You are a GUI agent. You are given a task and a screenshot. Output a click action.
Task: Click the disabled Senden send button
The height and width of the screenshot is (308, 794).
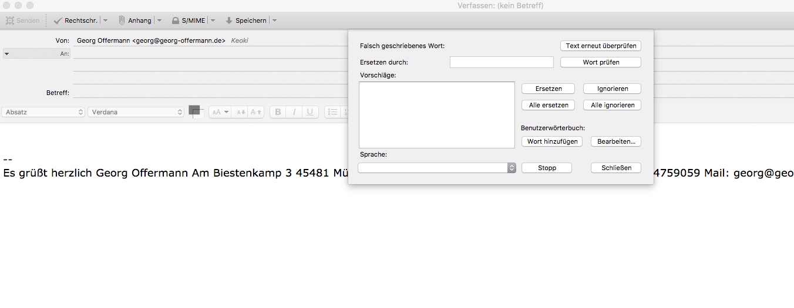(22, 21)
